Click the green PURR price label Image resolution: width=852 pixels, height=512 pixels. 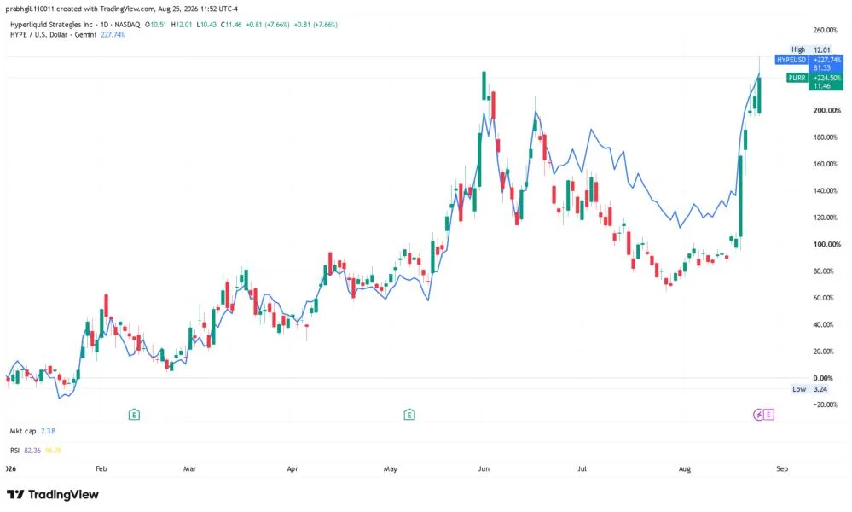[815, 82]
